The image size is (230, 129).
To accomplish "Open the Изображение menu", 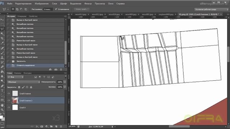I will coord(42,4).
